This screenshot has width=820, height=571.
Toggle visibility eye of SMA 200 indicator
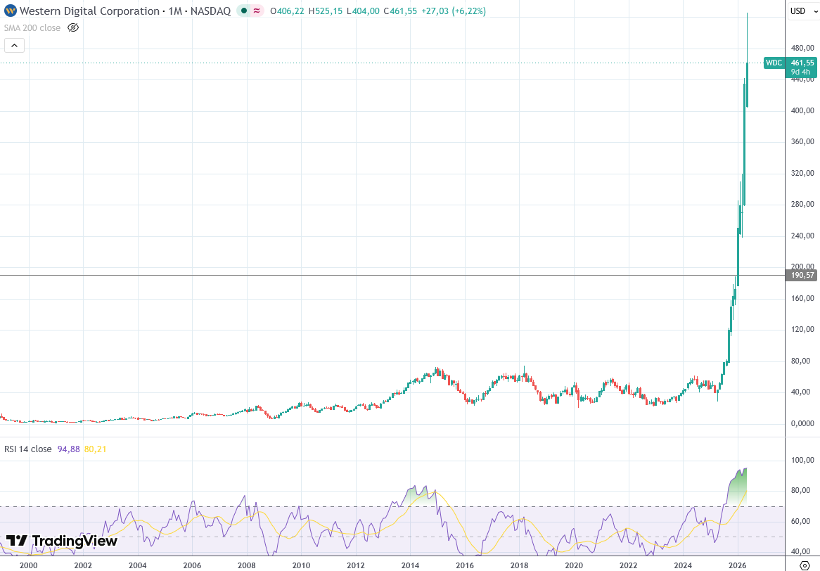(x=73, y=27)
